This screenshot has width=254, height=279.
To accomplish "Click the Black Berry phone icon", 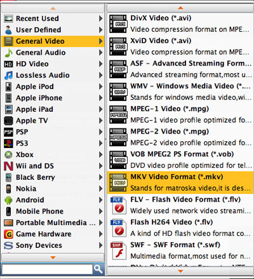I will point(8,177).
